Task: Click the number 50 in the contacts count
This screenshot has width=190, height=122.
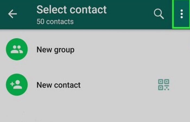Action: (40, 21)
